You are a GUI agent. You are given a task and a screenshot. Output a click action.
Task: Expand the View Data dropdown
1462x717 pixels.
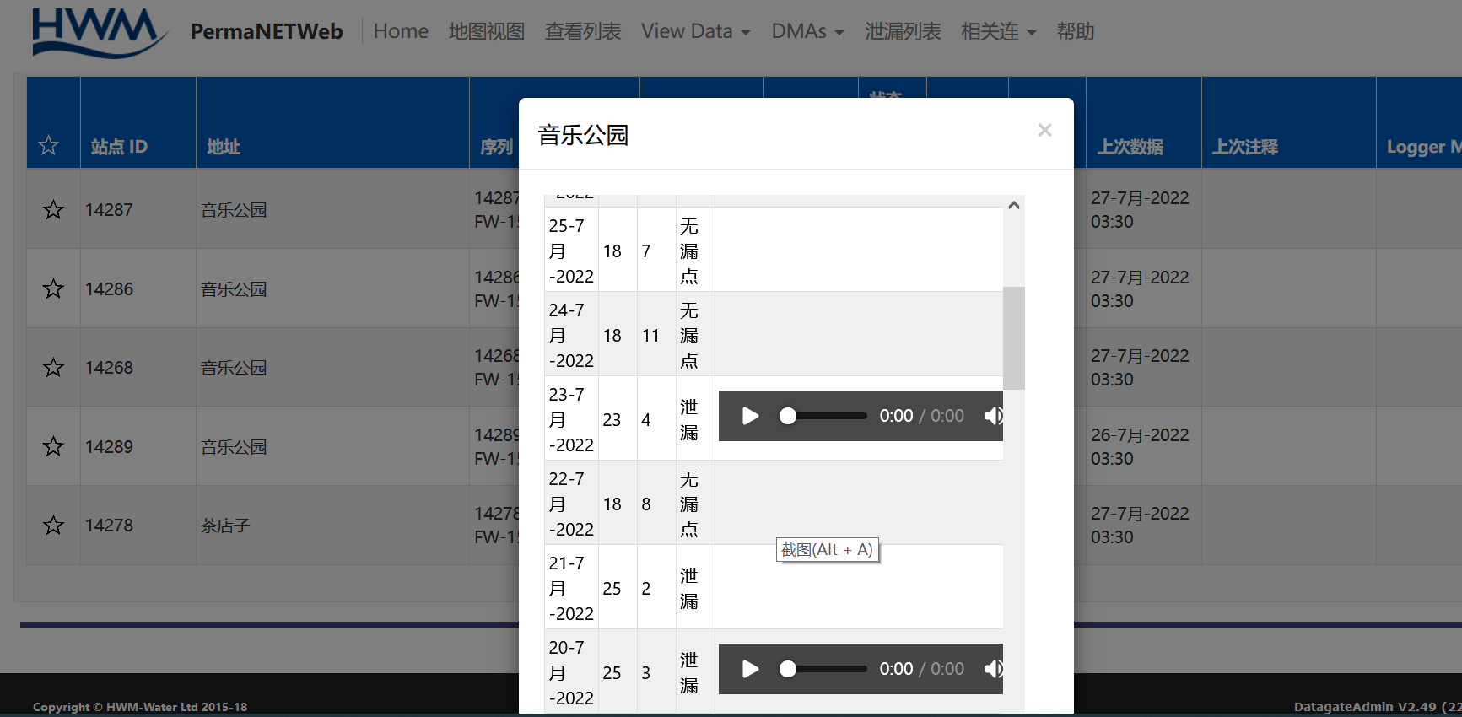pyautogui.click(x=695, y=32)
